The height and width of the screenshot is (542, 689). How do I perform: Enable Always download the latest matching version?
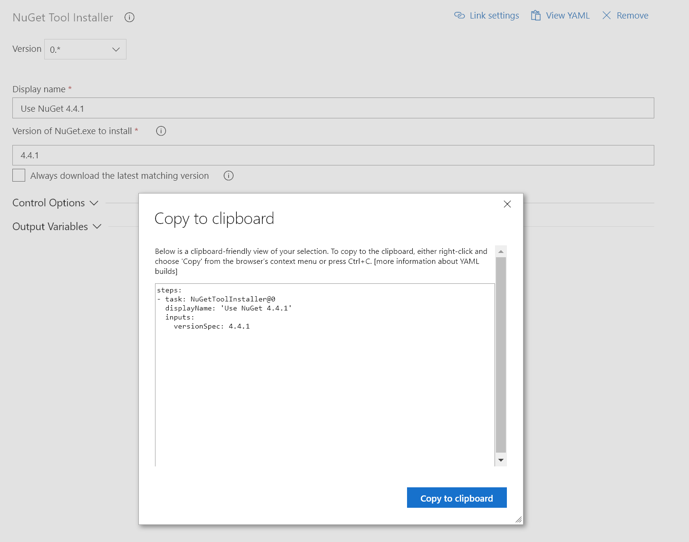[x=19, y=175]
